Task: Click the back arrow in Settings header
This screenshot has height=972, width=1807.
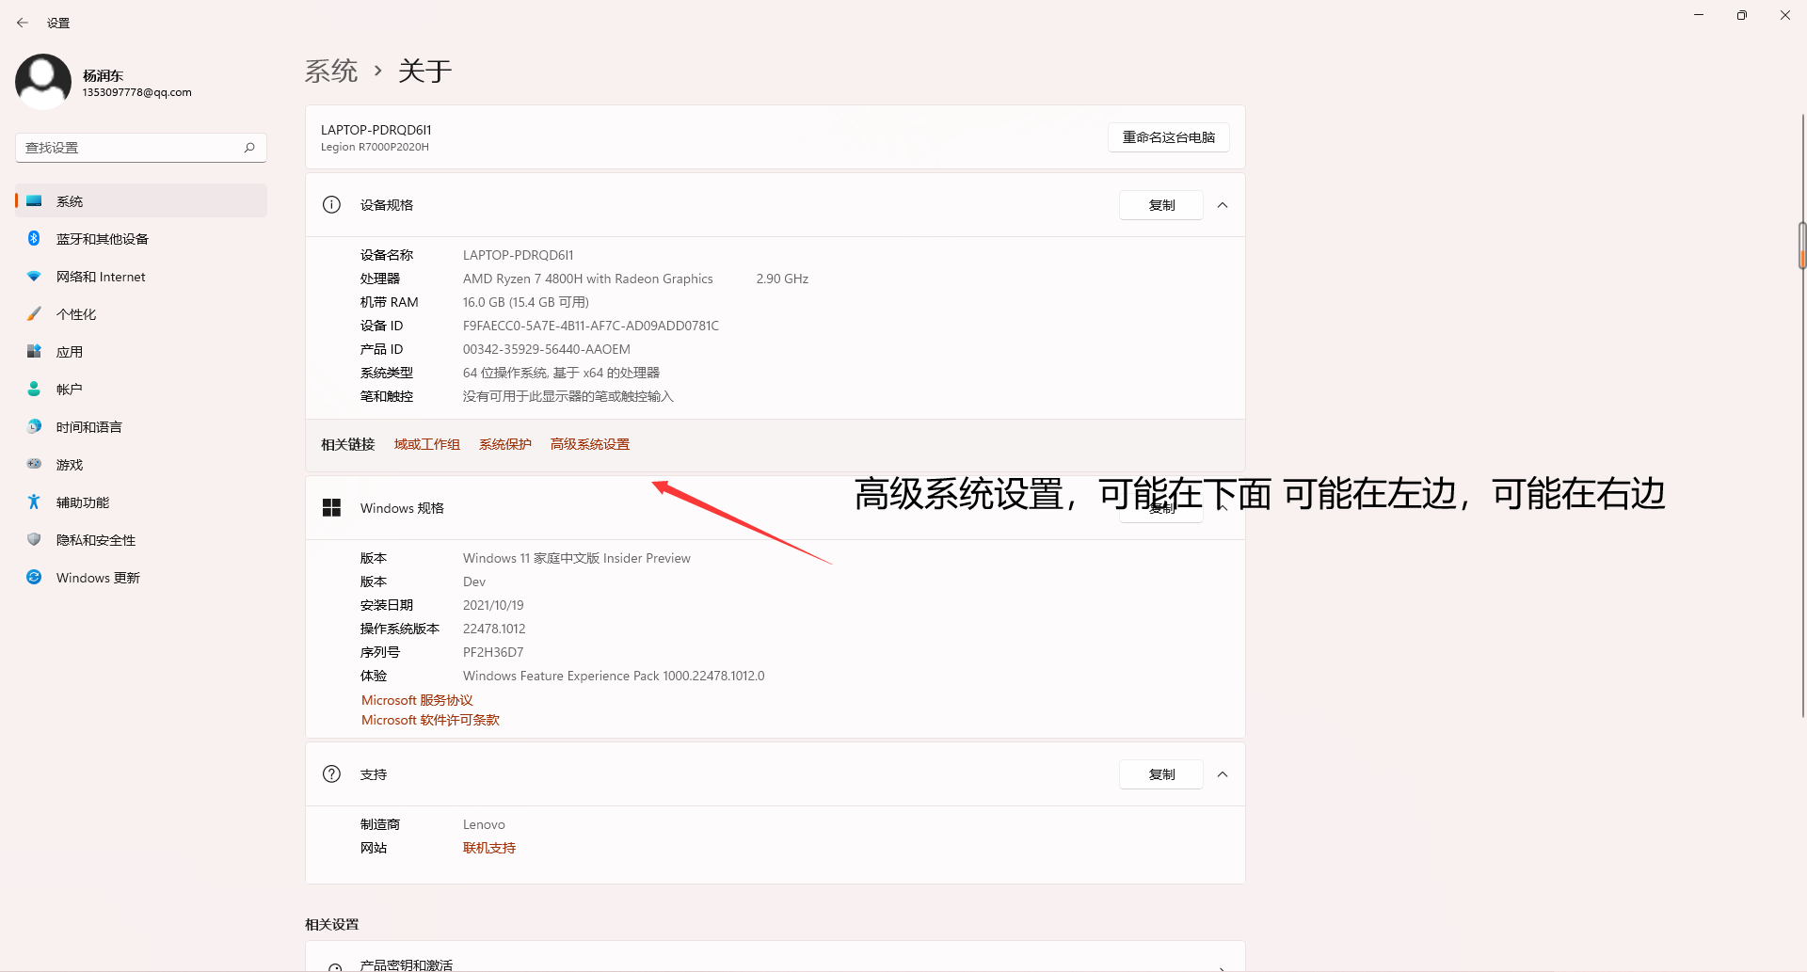Action: coord(23,23)
